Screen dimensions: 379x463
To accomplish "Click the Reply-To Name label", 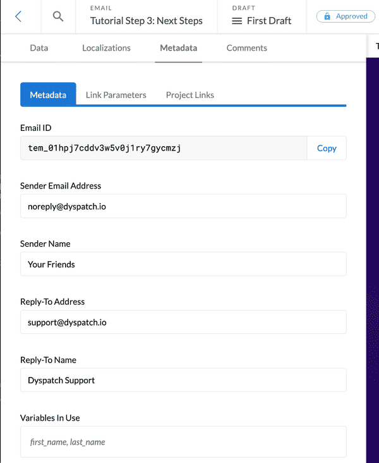I will point(48,360).
